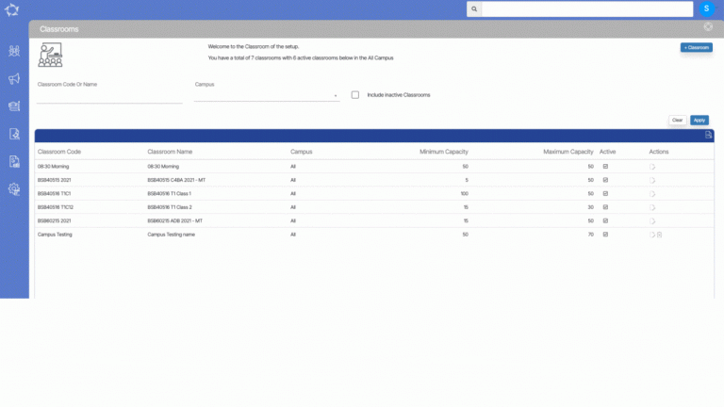Sort by Classroom Code column header
724x407 pixels.
(59, 152)
